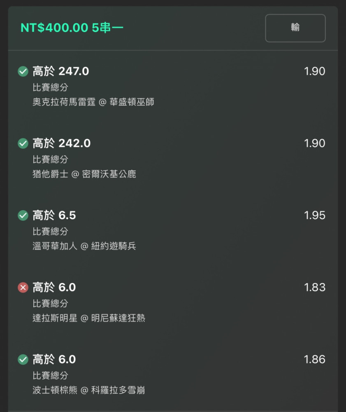Viewport: 346px width, 412px height.
Task: Open 溫哥華加人 @ 紐約遊騎兵 matchup
Action: pyautogui.click(x=84, y=246)
